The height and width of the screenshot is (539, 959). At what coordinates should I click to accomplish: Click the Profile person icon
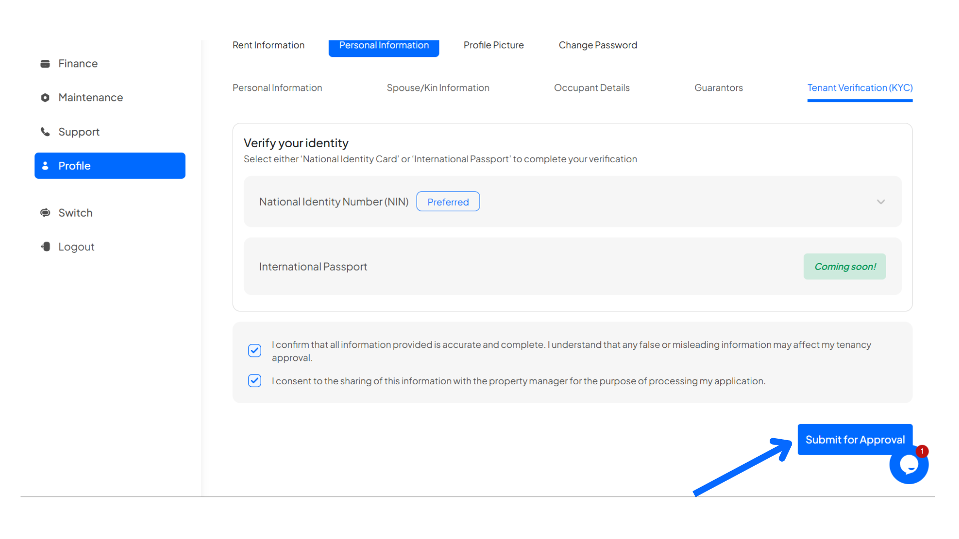(x=45, y=166)
